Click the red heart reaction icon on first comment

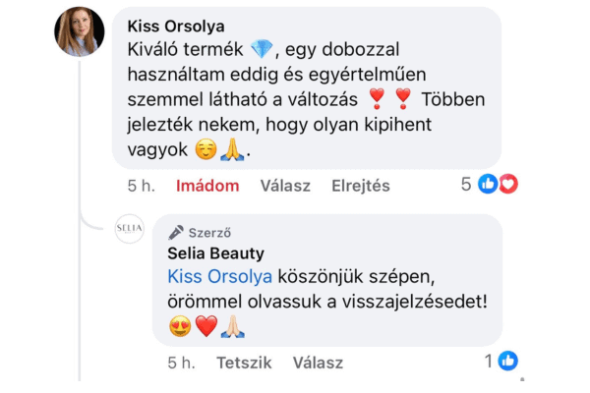point(507,184)
